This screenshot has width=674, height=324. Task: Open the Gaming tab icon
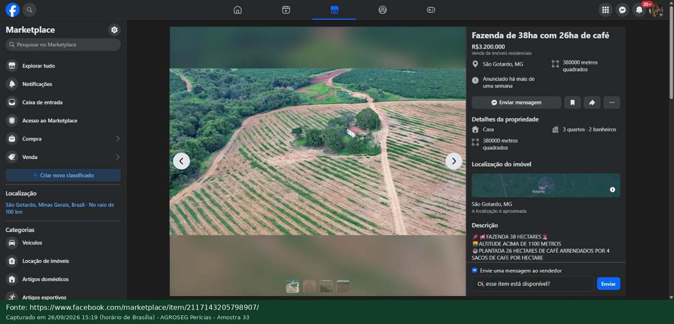[x=431, y=10]
